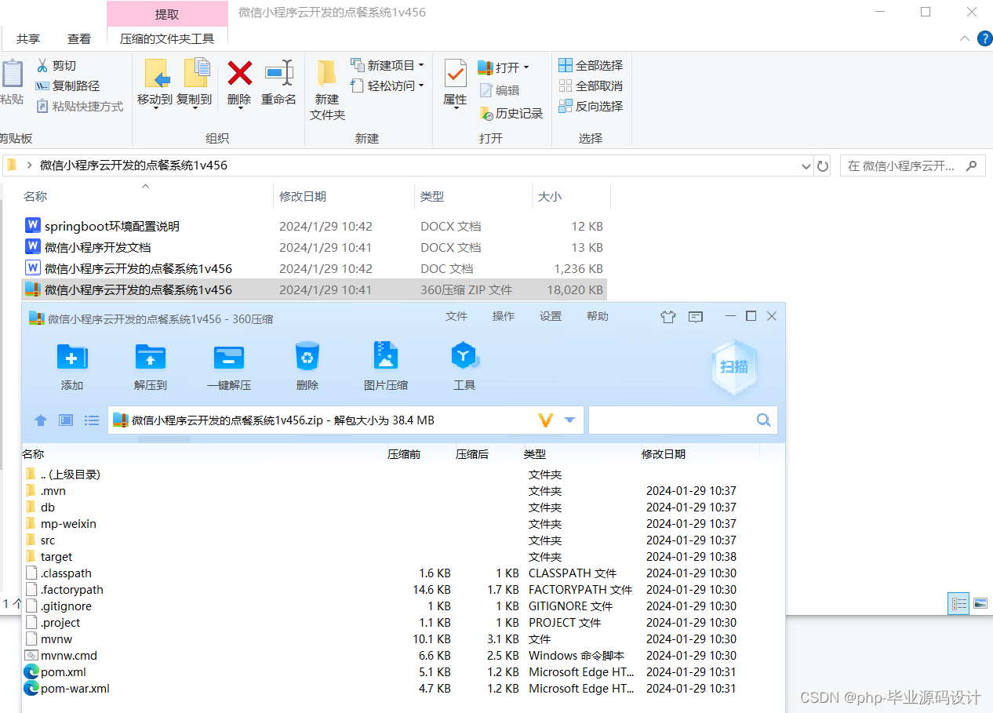Open the address bar history chevron
The width and height of the screenshot is (993, 713).
click(x=806, y=166)
